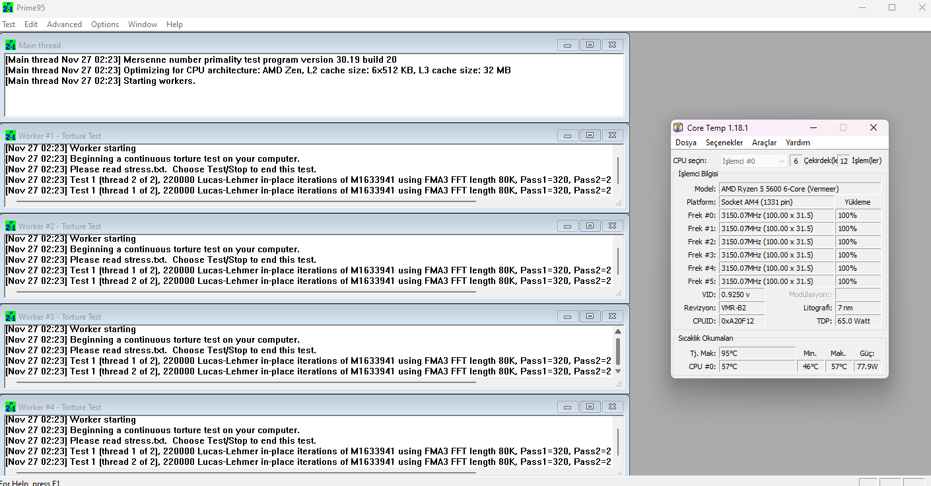Image resolution: width=931 pixels, height=486 pixels.
Task: Open Yardım menu in Core Temp
Action: 798,143
